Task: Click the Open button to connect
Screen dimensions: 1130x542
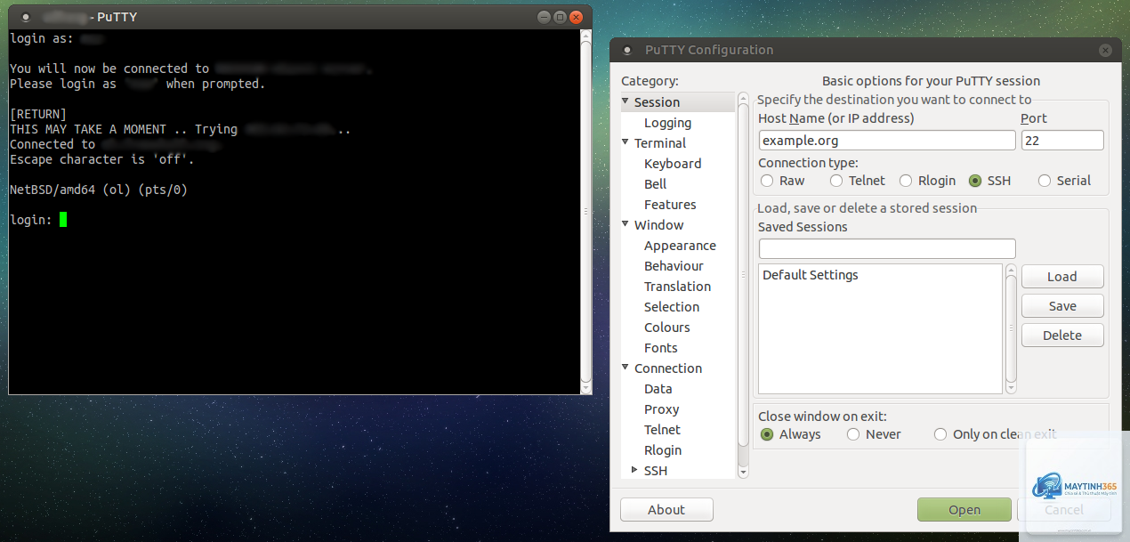Action: 965,510
